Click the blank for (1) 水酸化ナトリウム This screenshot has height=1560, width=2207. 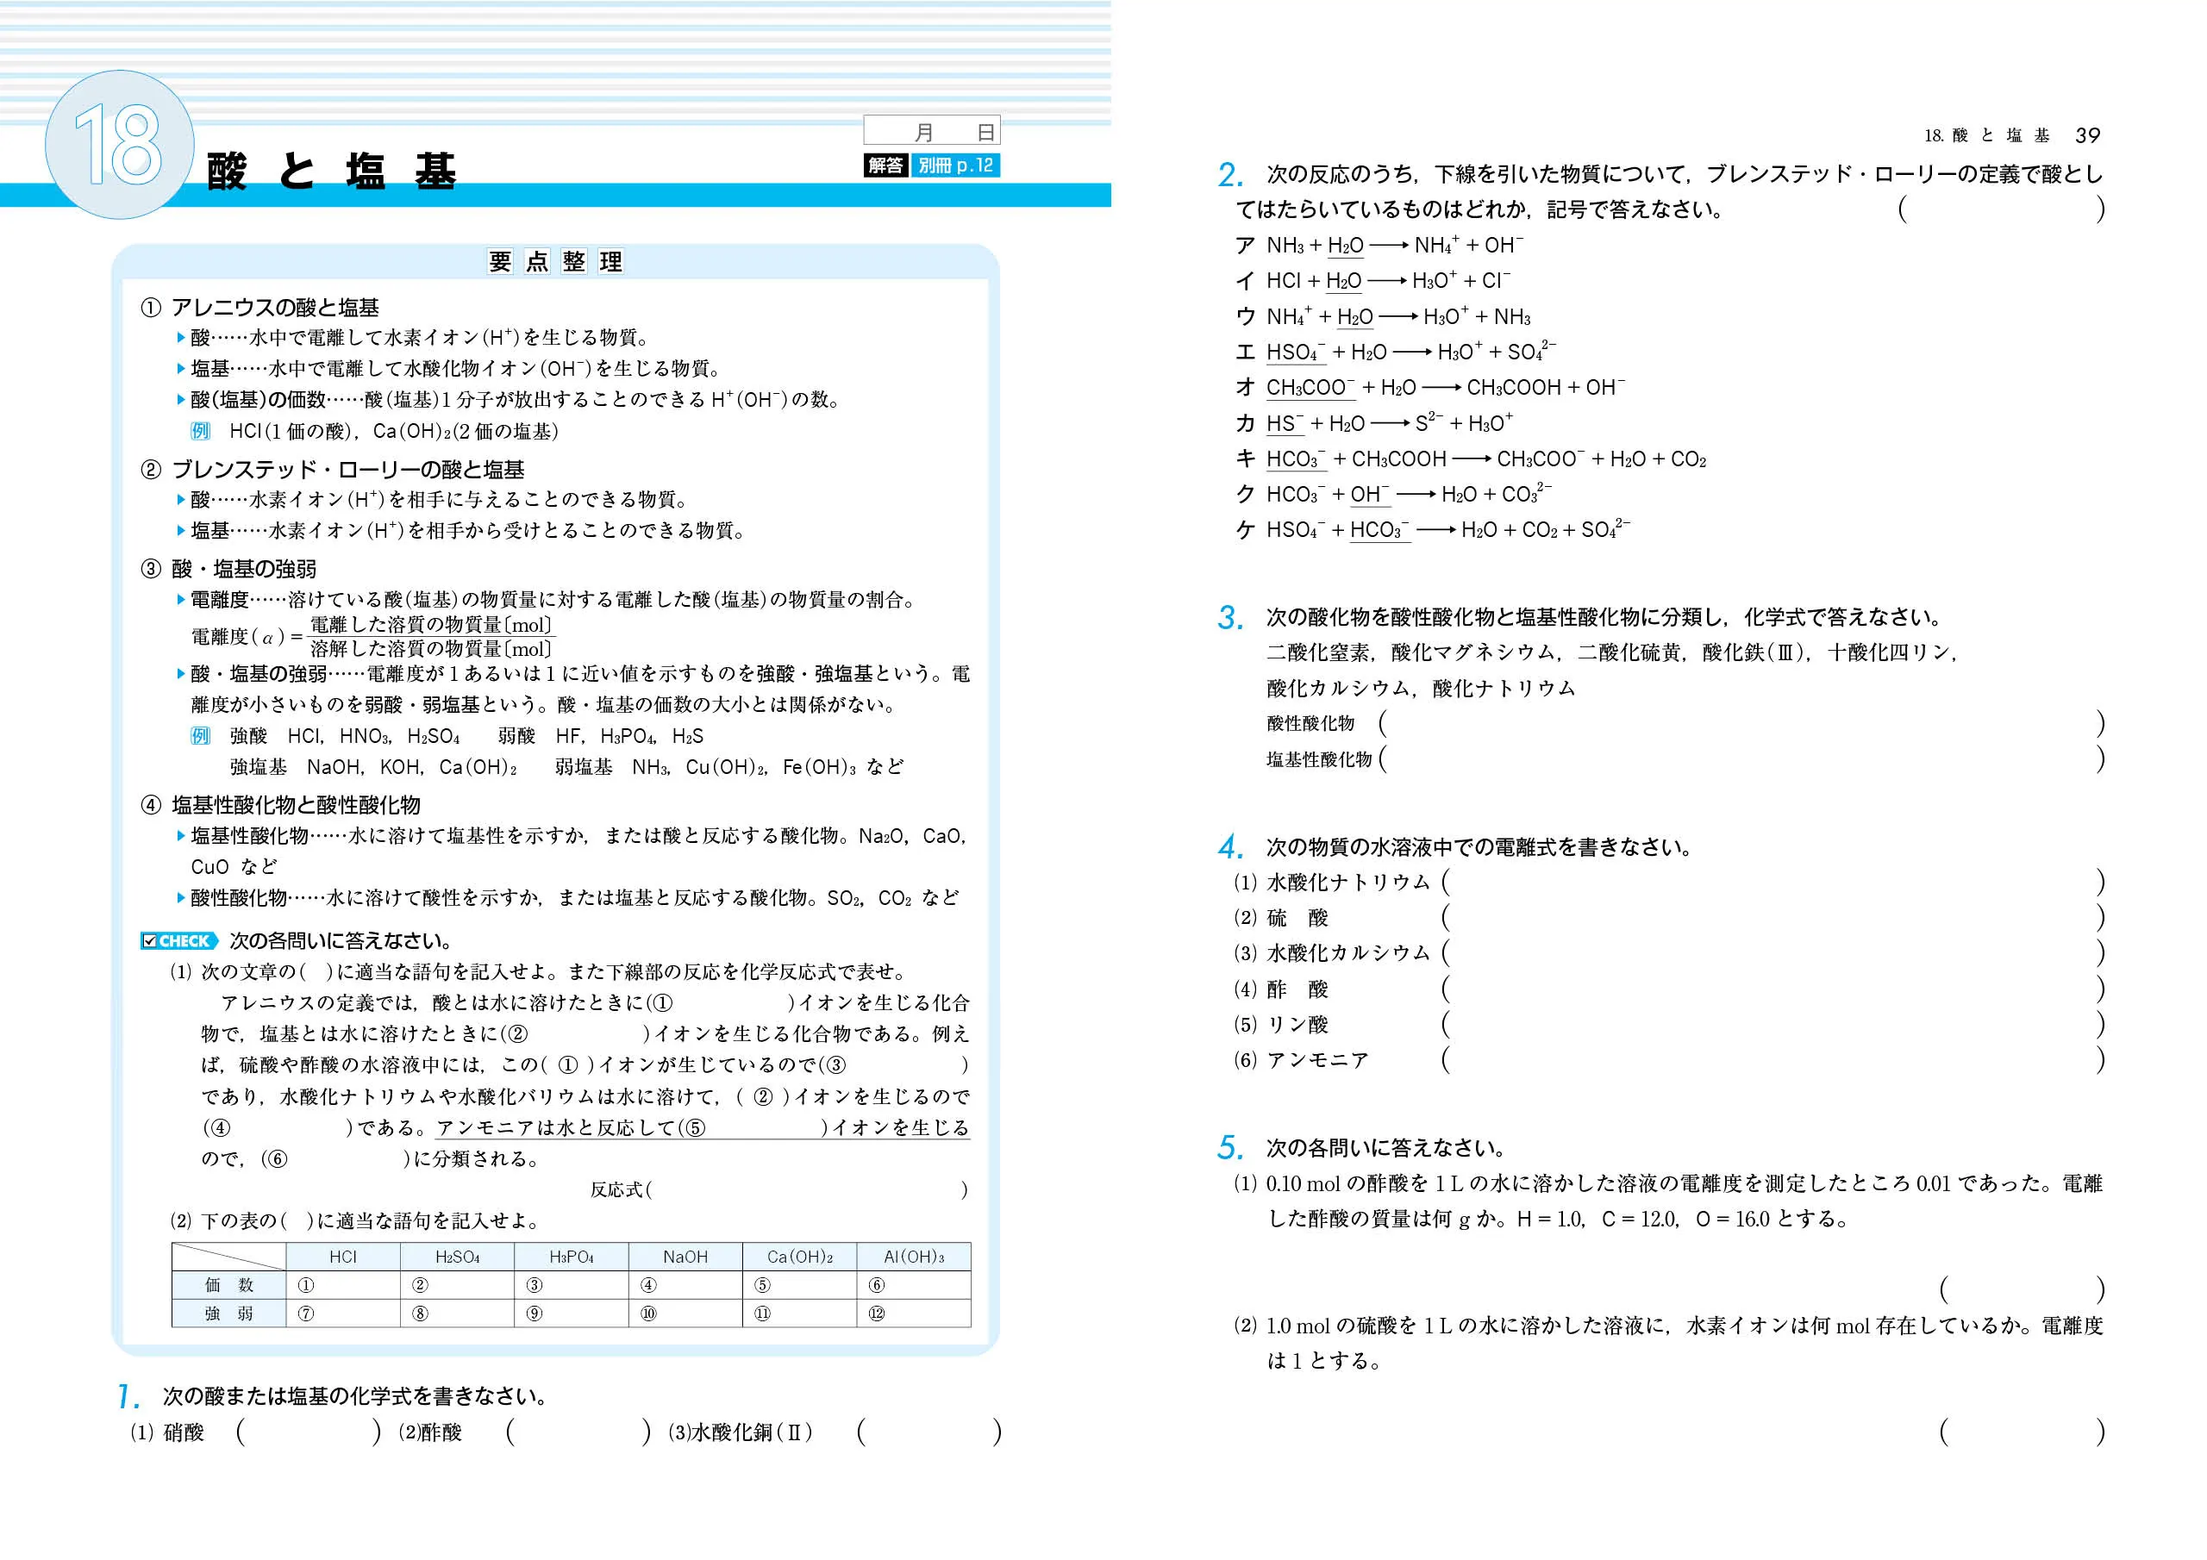pos(1773,883)
